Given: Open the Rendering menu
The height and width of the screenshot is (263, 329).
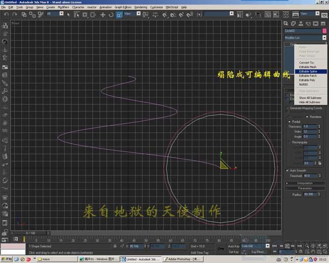Looking at the screenshot, I should (x=141, y=7).
